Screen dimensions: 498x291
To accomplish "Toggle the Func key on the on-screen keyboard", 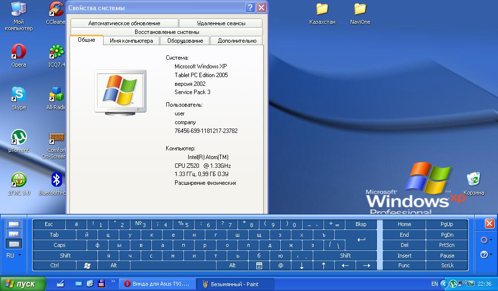I will pyautogui.click(x=404, y=265).
